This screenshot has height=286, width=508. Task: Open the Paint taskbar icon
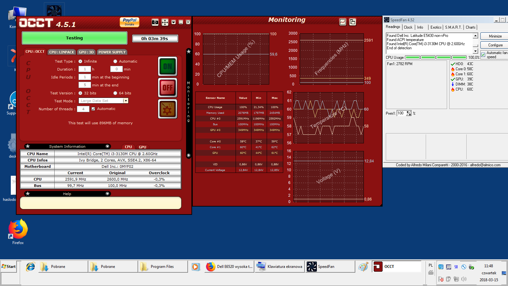tap(363, 267)
